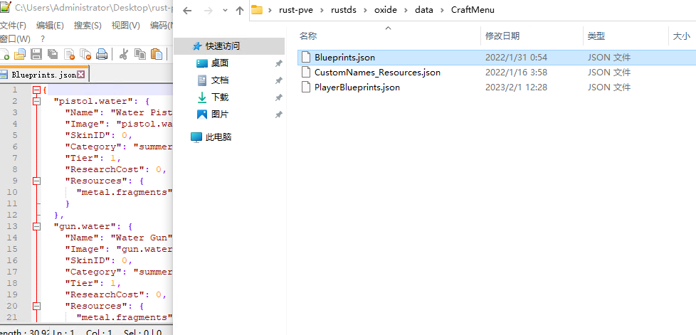
Task: Click the Paste clipboard icon
Action: (156, 54)
